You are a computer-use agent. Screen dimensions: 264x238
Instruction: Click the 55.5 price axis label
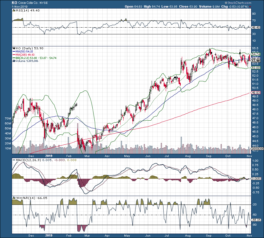click(255, 48)
